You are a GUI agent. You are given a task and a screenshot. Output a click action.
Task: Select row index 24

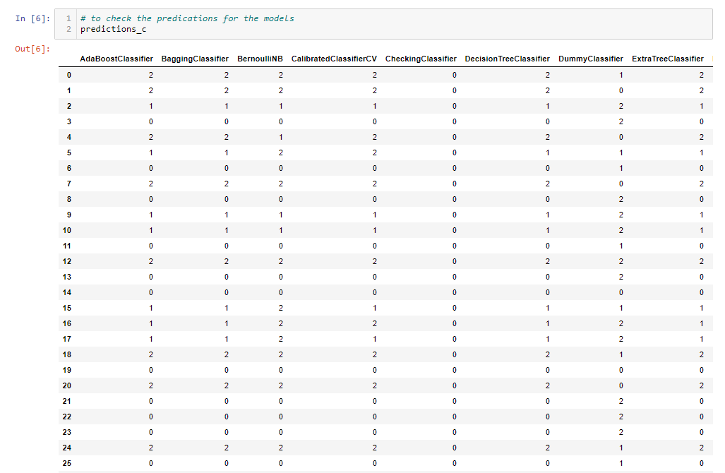pos(67,448)
